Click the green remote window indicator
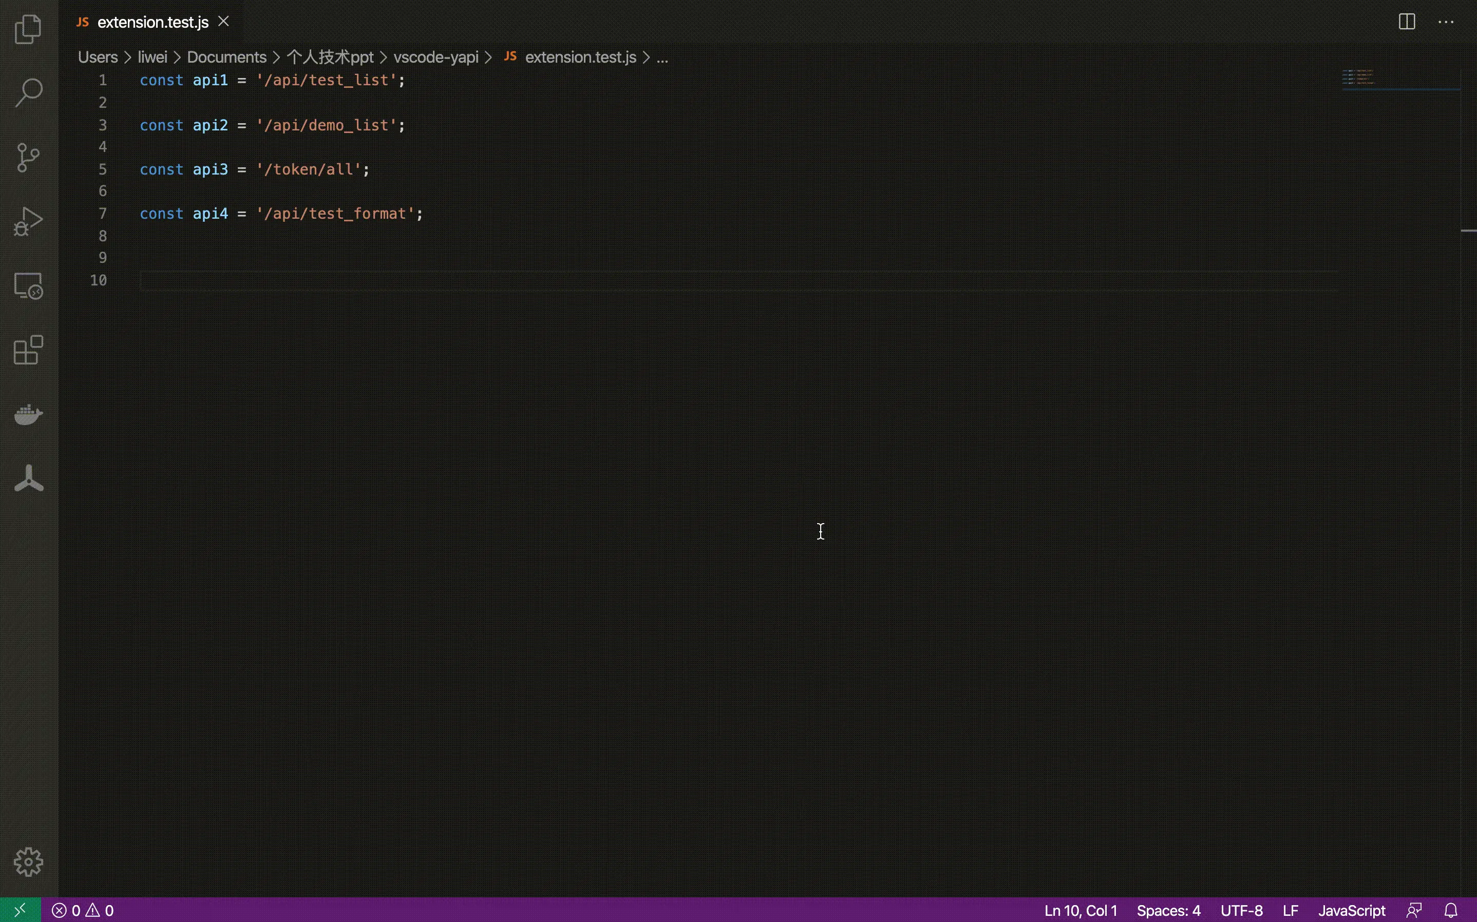Screen dimensions: 1477x922 20,910
